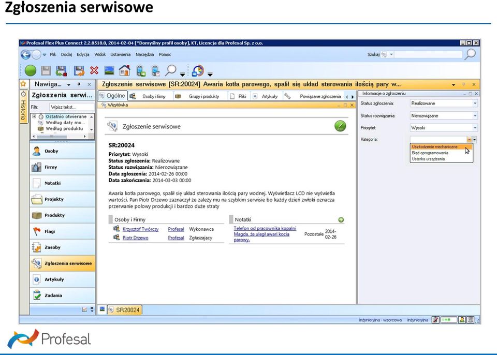This screenshot has height=355, width=497.
Task: Choose Uszkodzenie mechaniczne from the category list
Action: [x=441, y=147]
